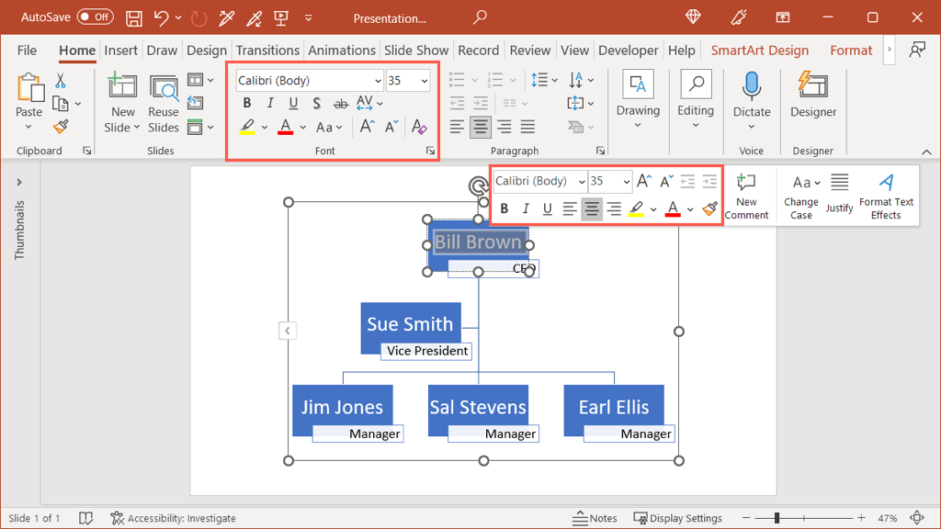Open the Transitions tab
941x529 pixels.
pyautogui.click(x=266, y=51)
